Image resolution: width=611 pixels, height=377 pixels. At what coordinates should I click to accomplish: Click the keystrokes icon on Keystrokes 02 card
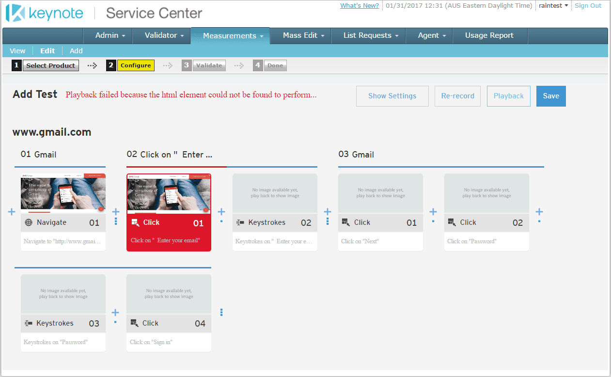240,222
